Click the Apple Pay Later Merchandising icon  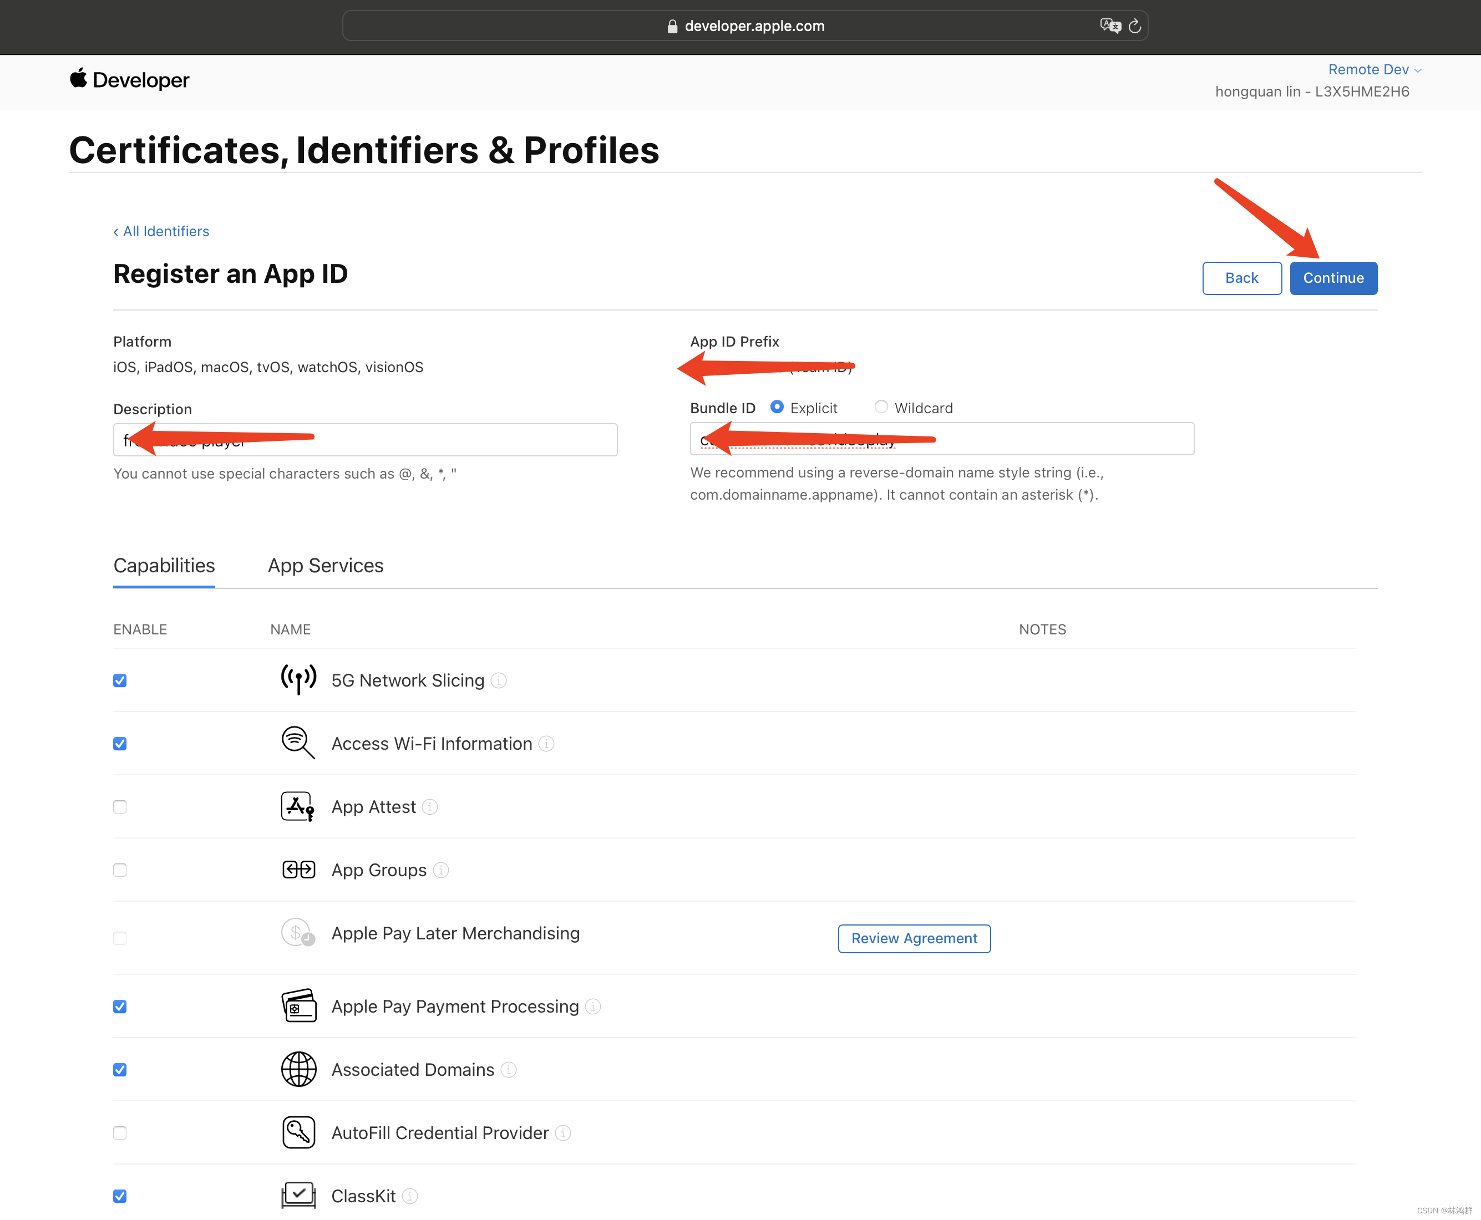click(298, 933)
